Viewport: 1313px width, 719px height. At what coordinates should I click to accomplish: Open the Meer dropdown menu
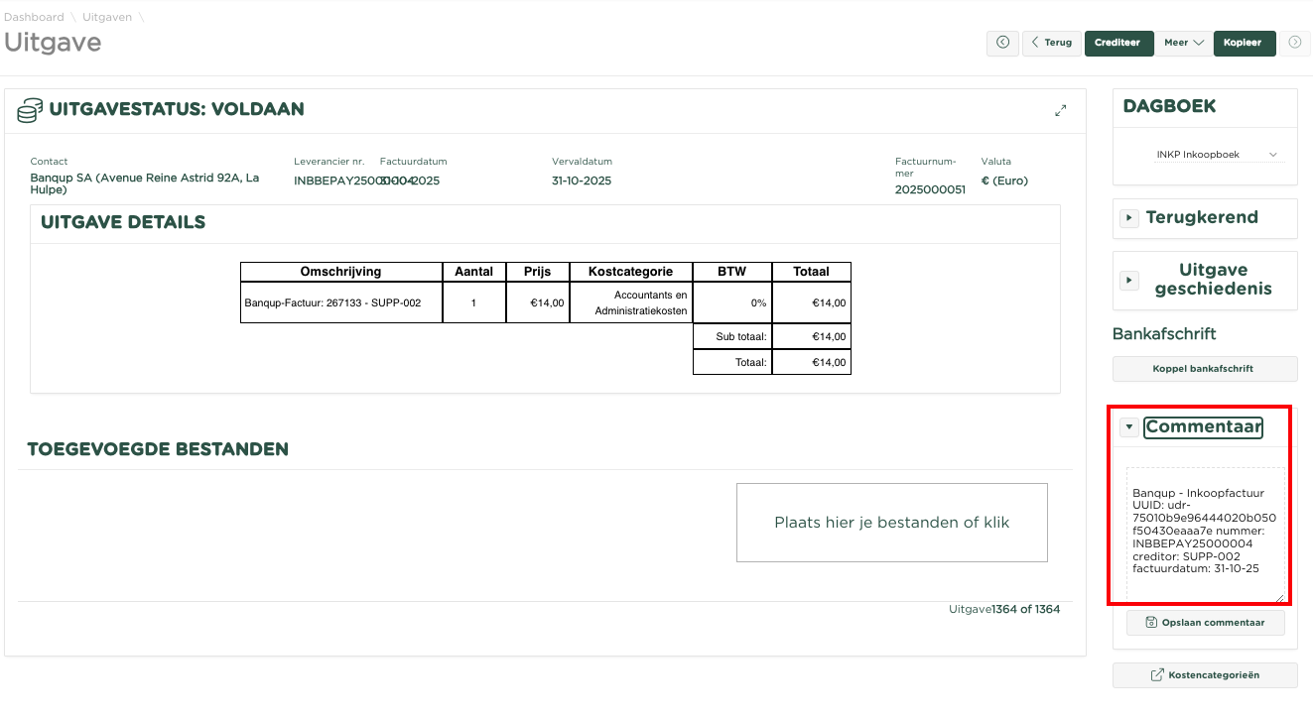click(x=1183, y=43)
